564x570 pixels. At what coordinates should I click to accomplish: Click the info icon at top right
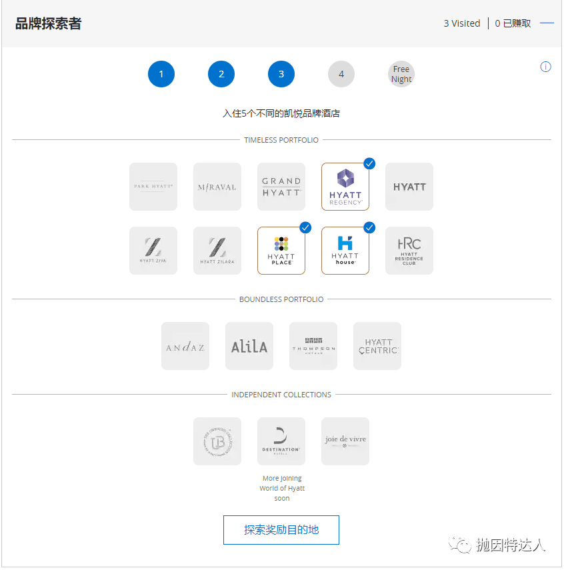tap(545, 67)
